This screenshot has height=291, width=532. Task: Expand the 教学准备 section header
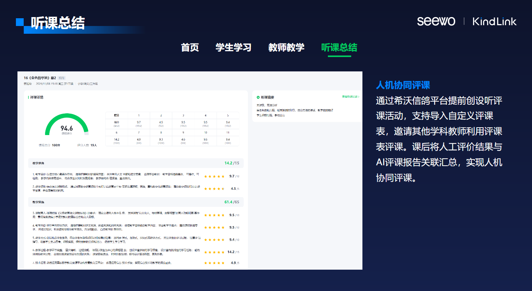click(x=136, y=163)
